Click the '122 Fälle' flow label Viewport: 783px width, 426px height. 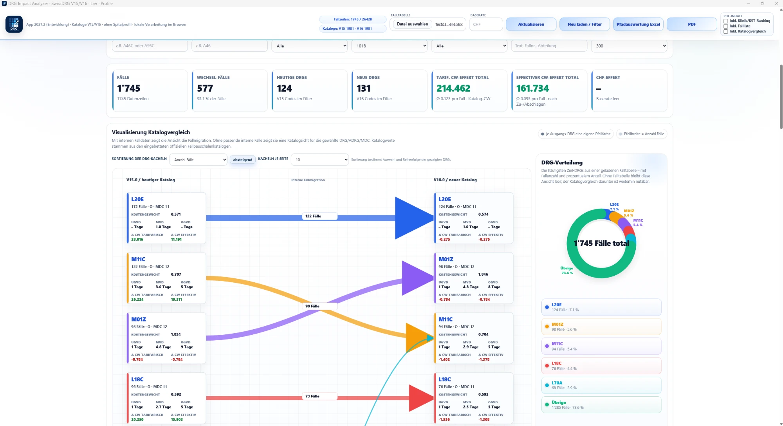[x=319, y=216]
